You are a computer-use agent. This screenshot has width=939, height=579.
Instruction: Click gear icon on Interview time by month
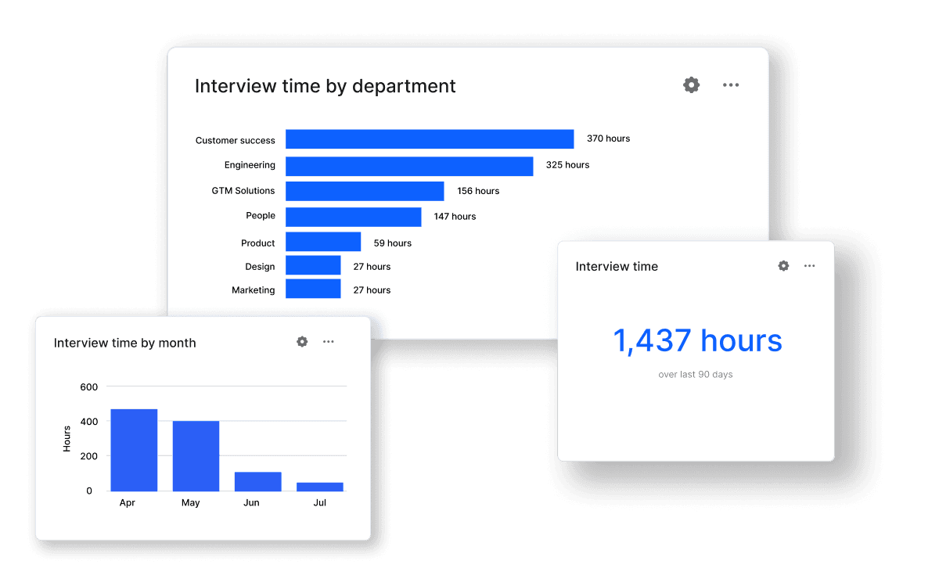[302, 342]
